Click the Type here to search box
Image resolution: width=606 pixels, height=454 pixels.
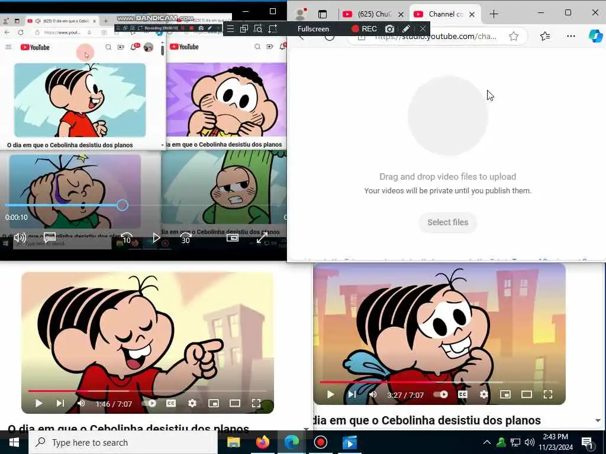click(123, 442)
